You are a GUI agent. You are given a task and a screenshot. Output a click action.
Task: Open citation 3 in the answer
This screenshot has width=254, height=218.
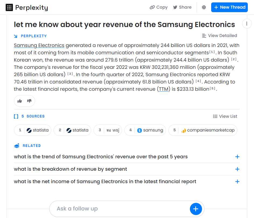click(x=70, y=74)
